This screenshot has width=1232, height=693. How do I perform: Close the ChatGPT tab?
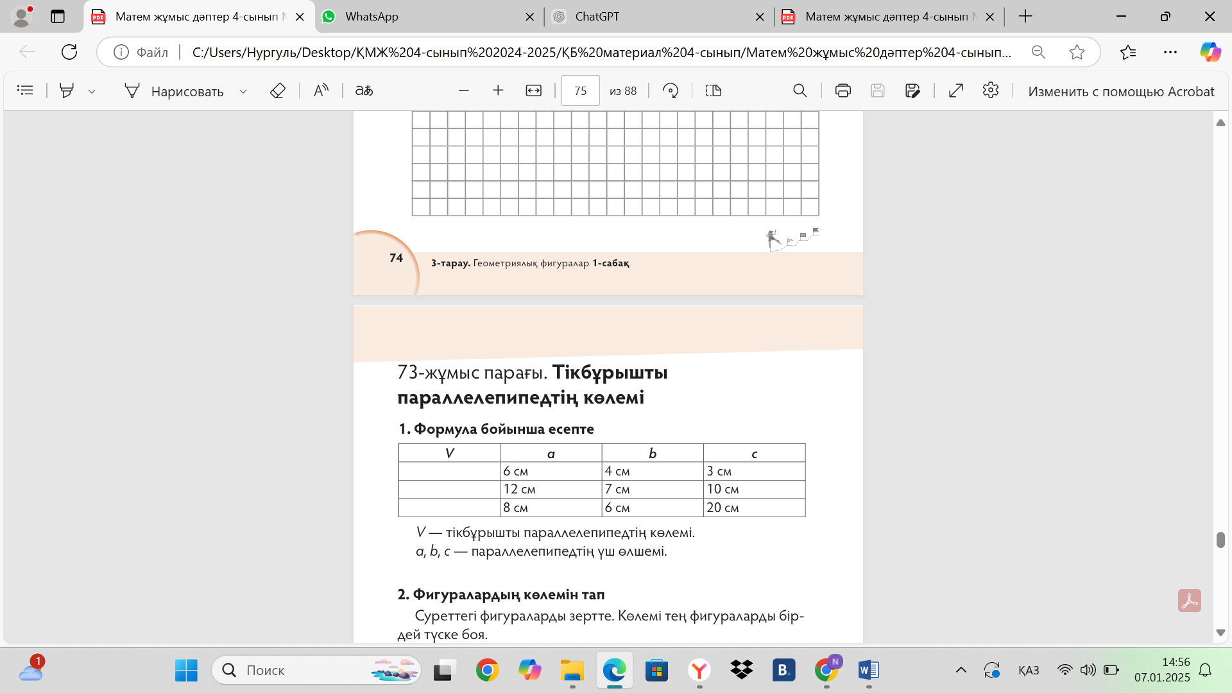[760, 17]
